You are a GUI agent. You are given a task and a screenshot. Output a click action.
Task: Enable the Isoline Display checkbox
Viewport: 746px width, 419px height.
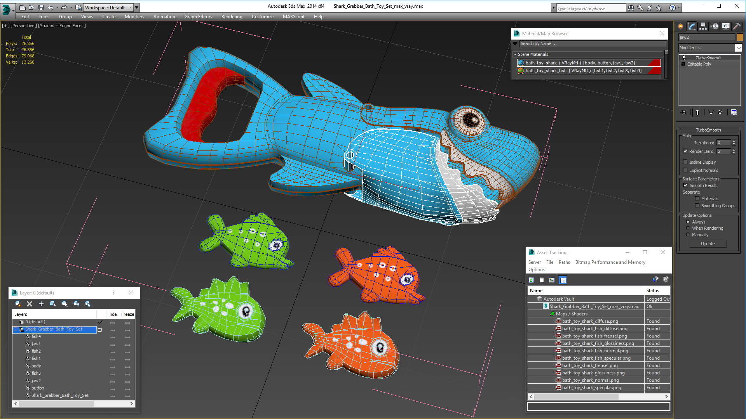[685, 162]
